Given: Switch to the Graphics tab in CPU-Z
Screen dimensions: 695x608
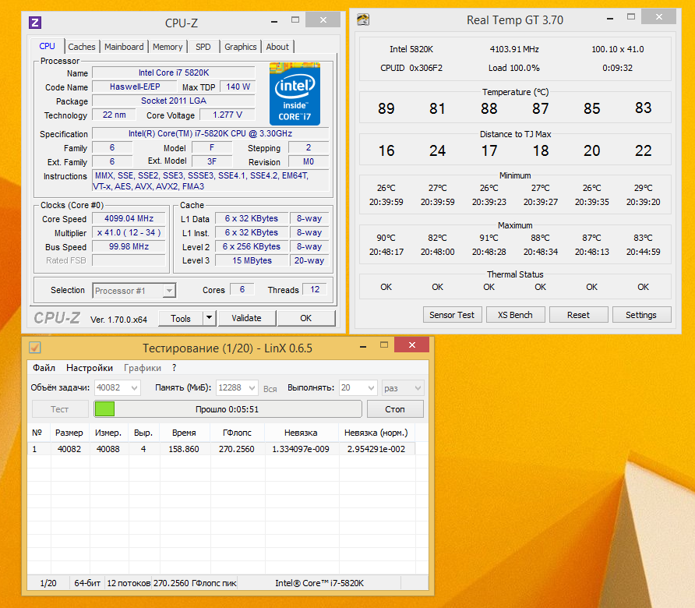Looking at the screenshot, I should point(240,47).
